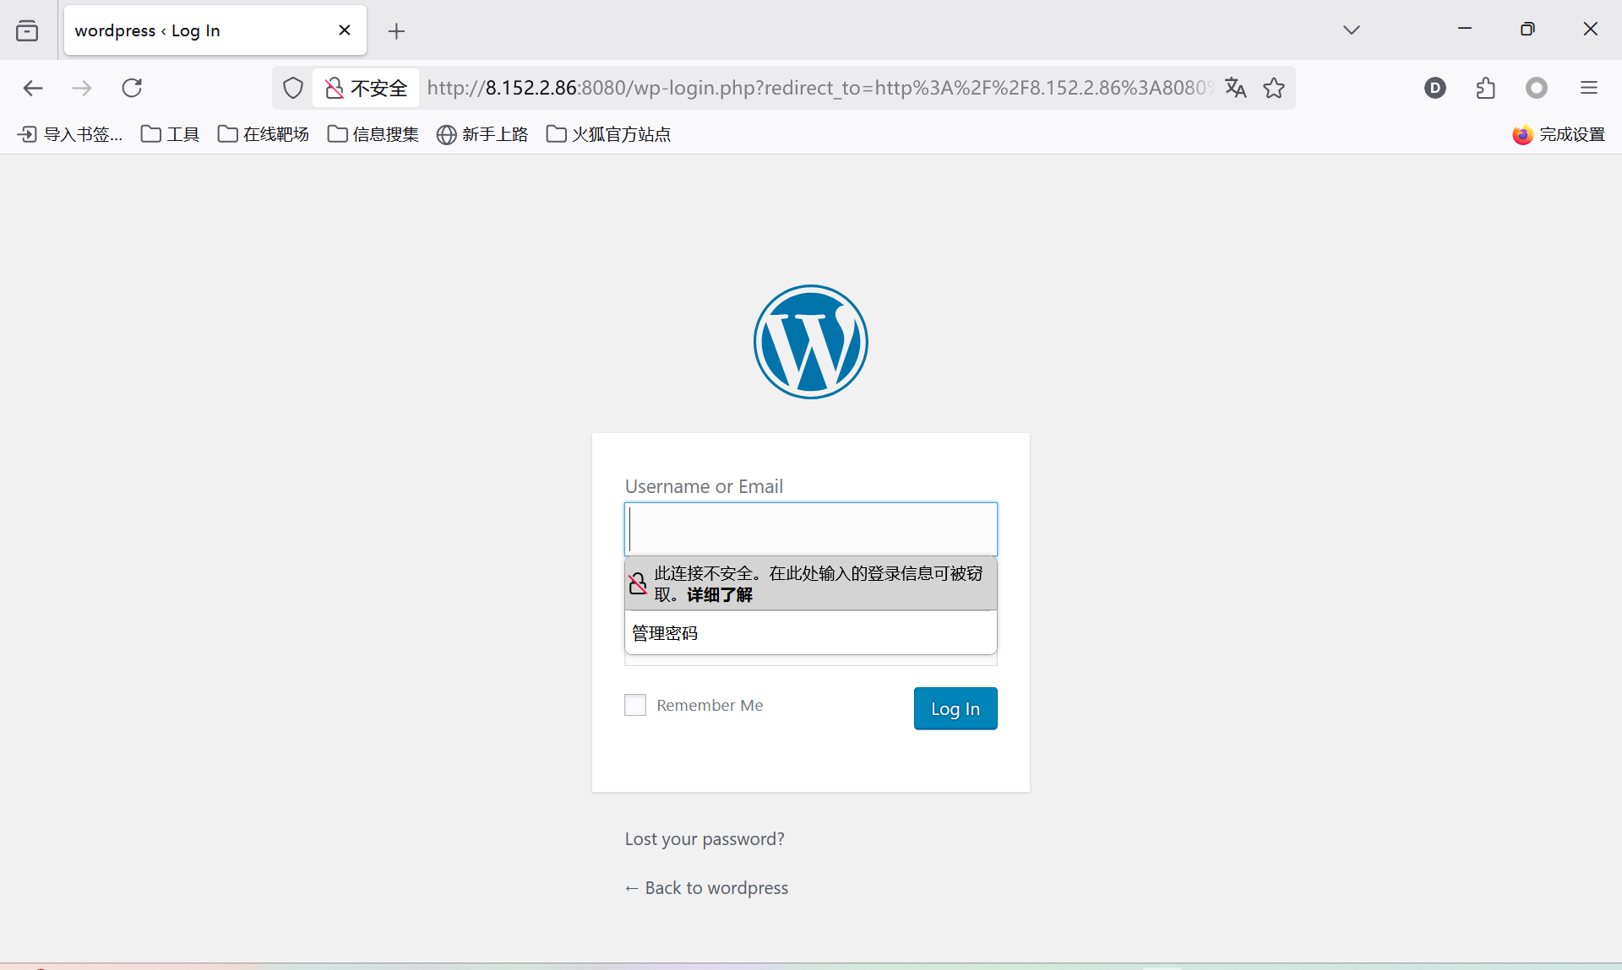Open 导入书签 import bookmarks item
This screenshot has height=970, width=1622.
click(x=71, y=134)
